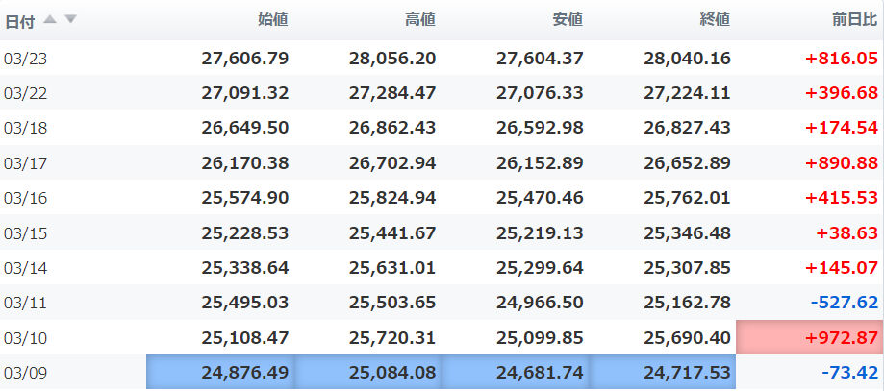
Task: Click the +38.63 change value
Action: point(849,232)
